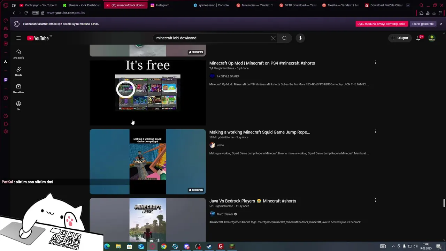The height and width of the screenshot is (251, 446).
Task: Click Uyku moduna almayı devredışı bırak button
Action: click(381, 24)
